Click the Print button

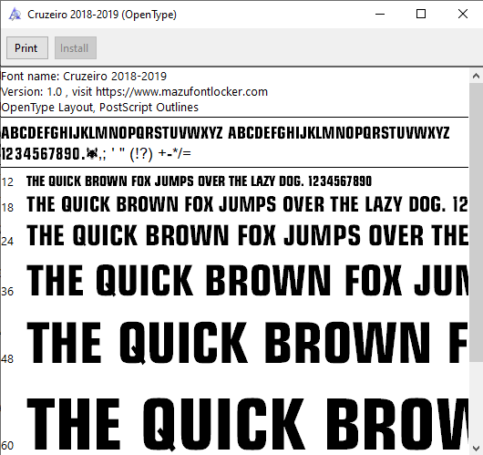coord(27,47)
